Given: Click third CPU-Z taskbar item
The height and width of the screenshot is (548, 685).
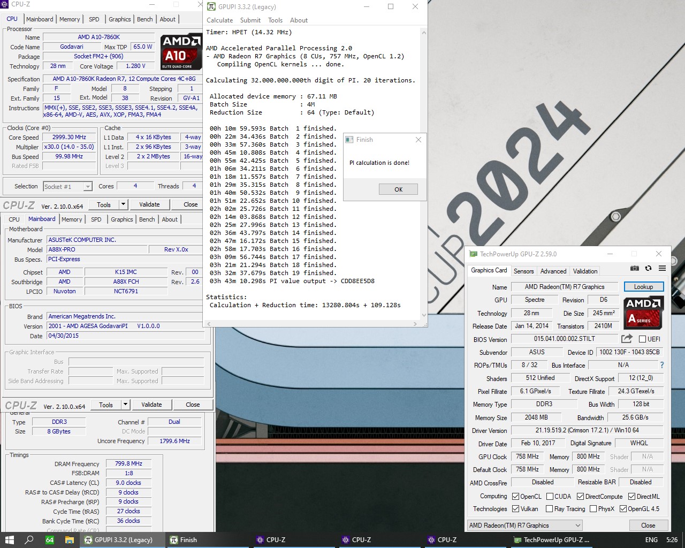Looking at the screenshot, I should (x=465, y=540).
